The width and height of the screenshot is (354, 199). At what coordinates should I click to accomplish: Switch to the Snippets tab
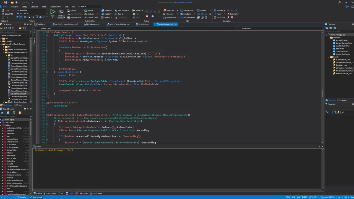(x=342, y=100)
